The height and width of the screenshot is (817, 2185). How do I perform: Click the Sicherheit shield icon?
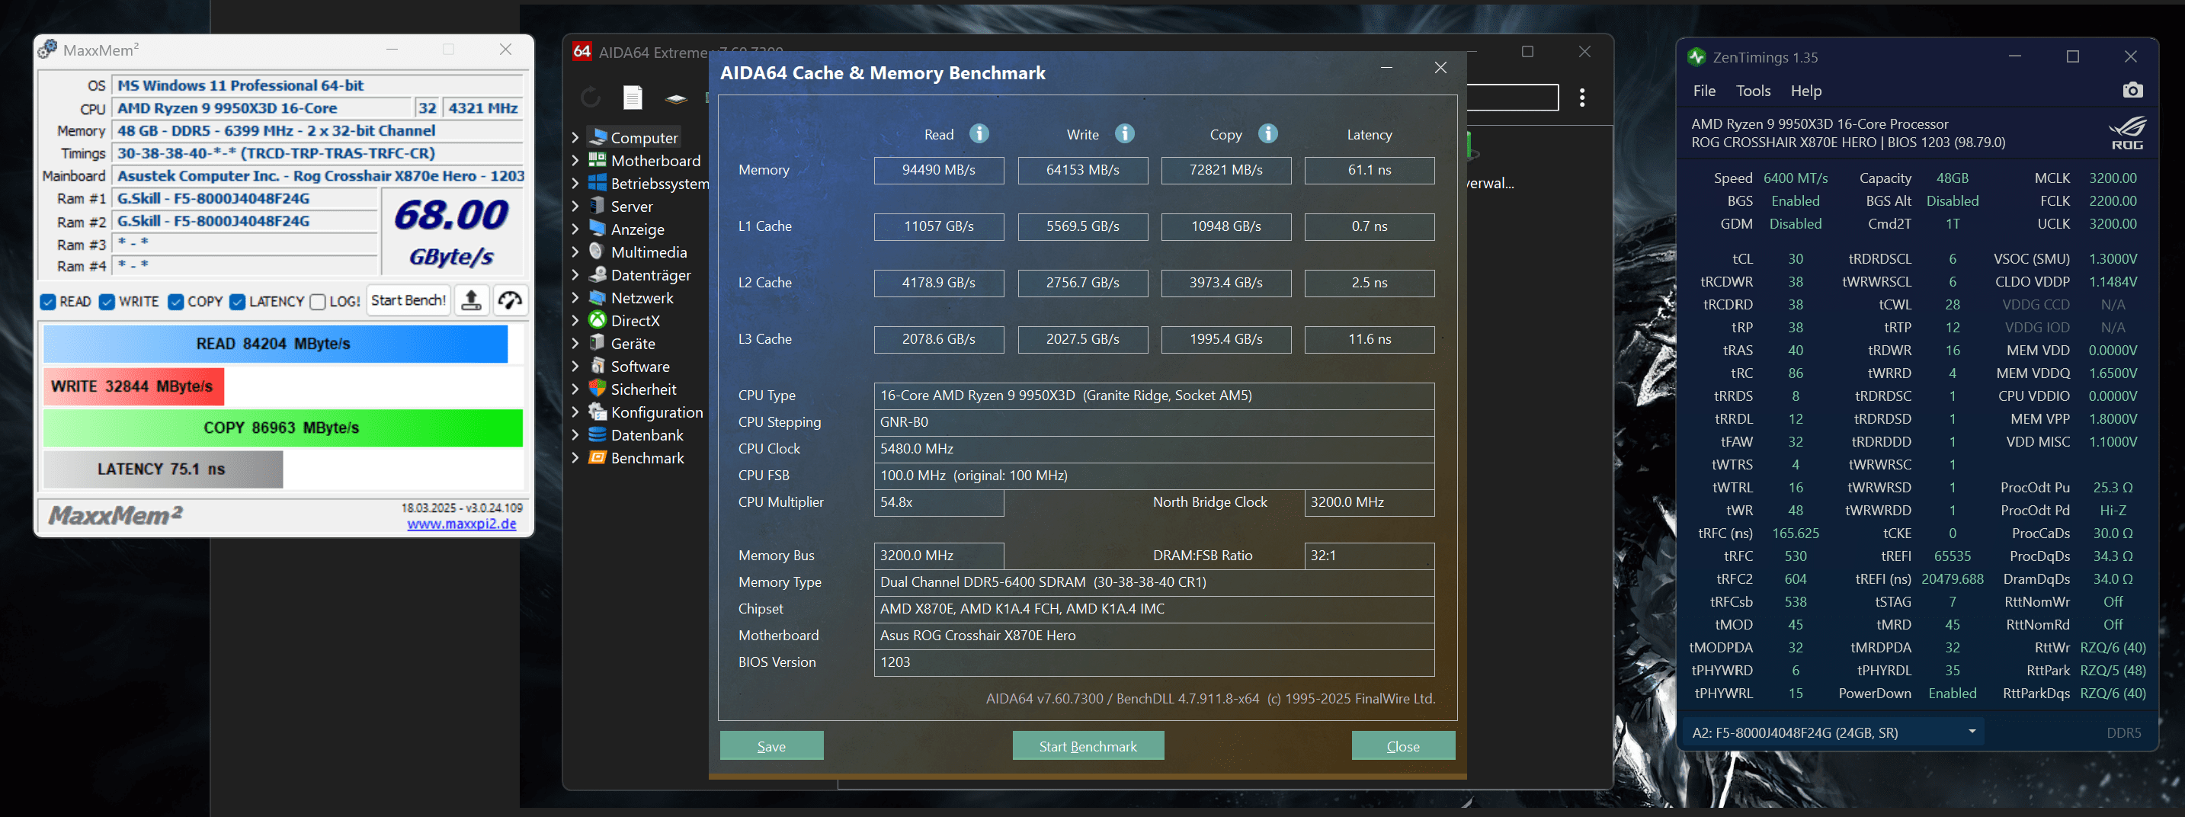598,389
